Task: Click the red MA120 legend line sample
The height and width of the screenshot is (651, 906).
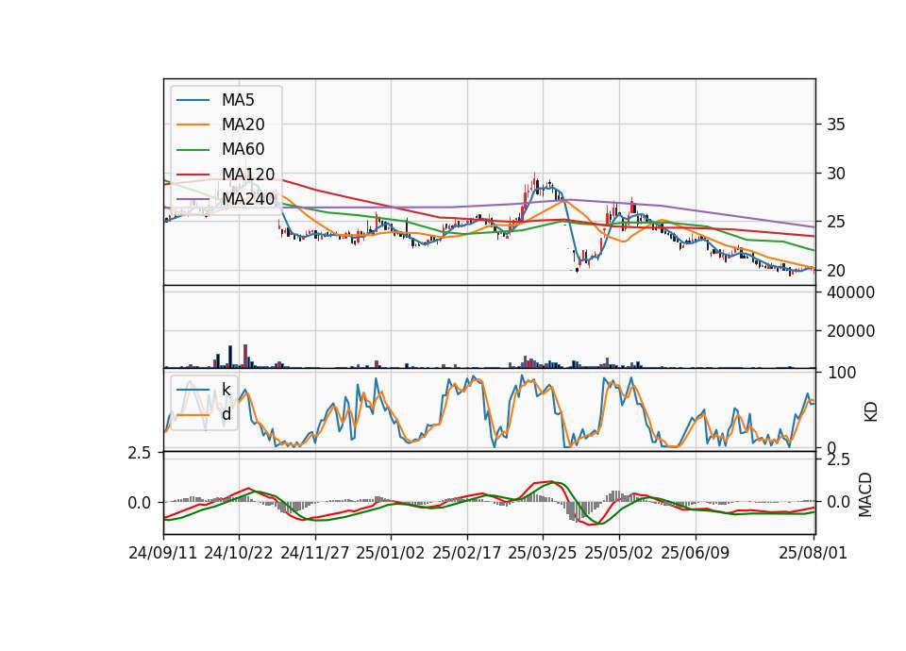Action: click(x=193, y=175)
